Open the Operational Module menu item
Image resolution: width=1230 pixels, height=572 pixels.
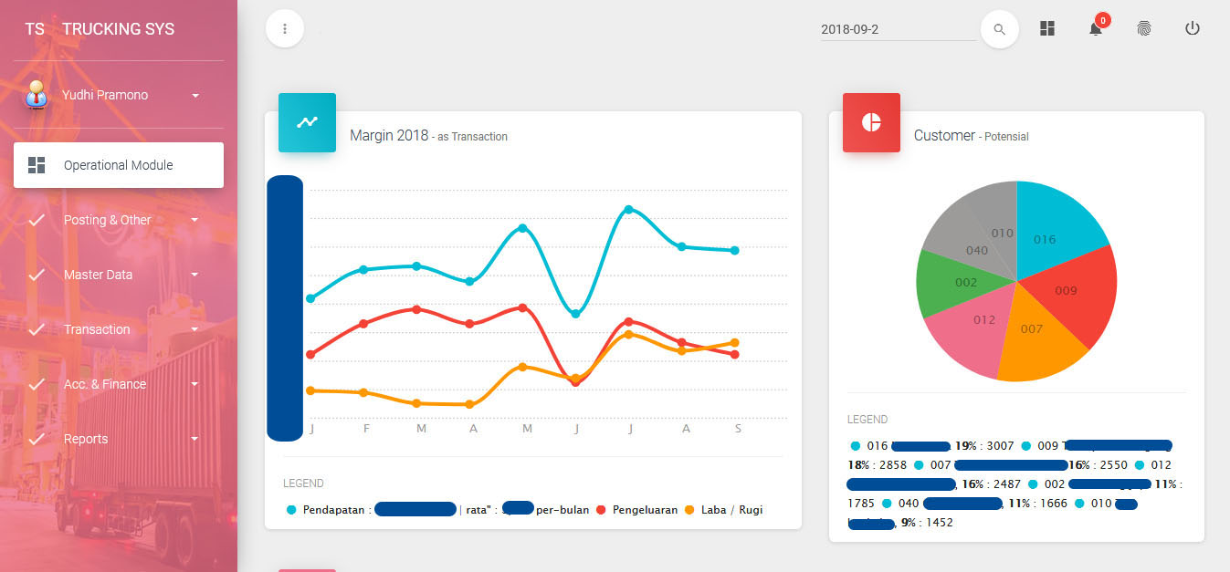[x=119, y=165]
